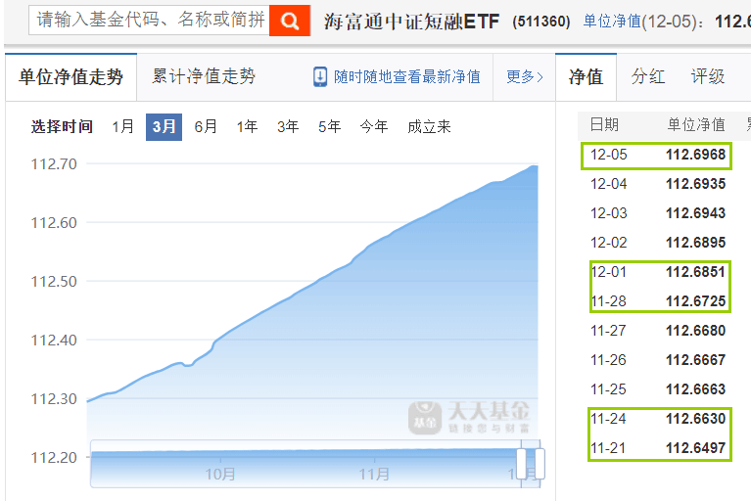The height and width of the screenshot is (501, 751).
Task: Click the 11-27 date row
Action: pos(609,331)
